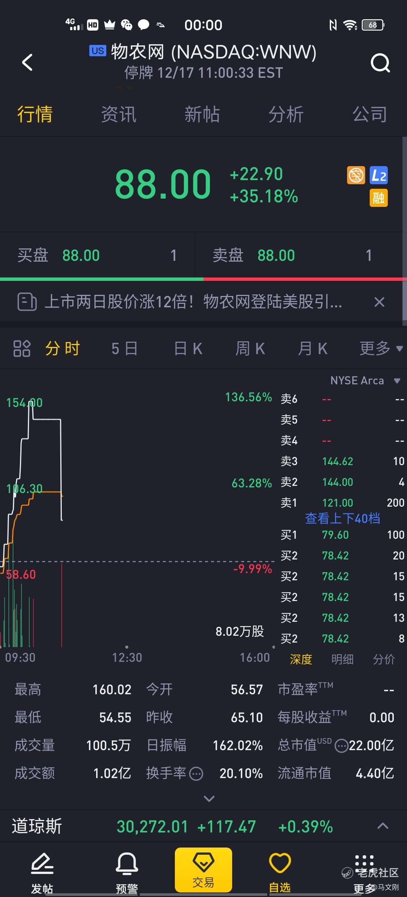Tap the message bubble status icon
The width and height of the screenshot is (407, 897).
144,25
